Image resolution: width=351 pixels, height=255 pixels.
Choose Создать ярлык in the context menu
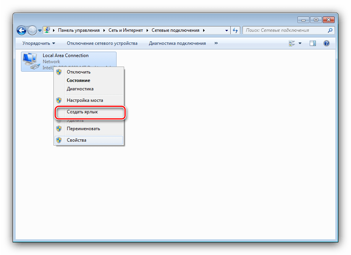pyautogui.click(x=89, y=112)
